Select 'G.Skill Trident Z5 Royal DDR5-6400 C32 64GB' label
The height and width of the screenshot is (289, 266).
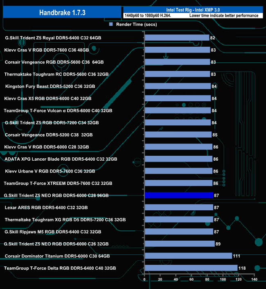[x=53, y=38]
